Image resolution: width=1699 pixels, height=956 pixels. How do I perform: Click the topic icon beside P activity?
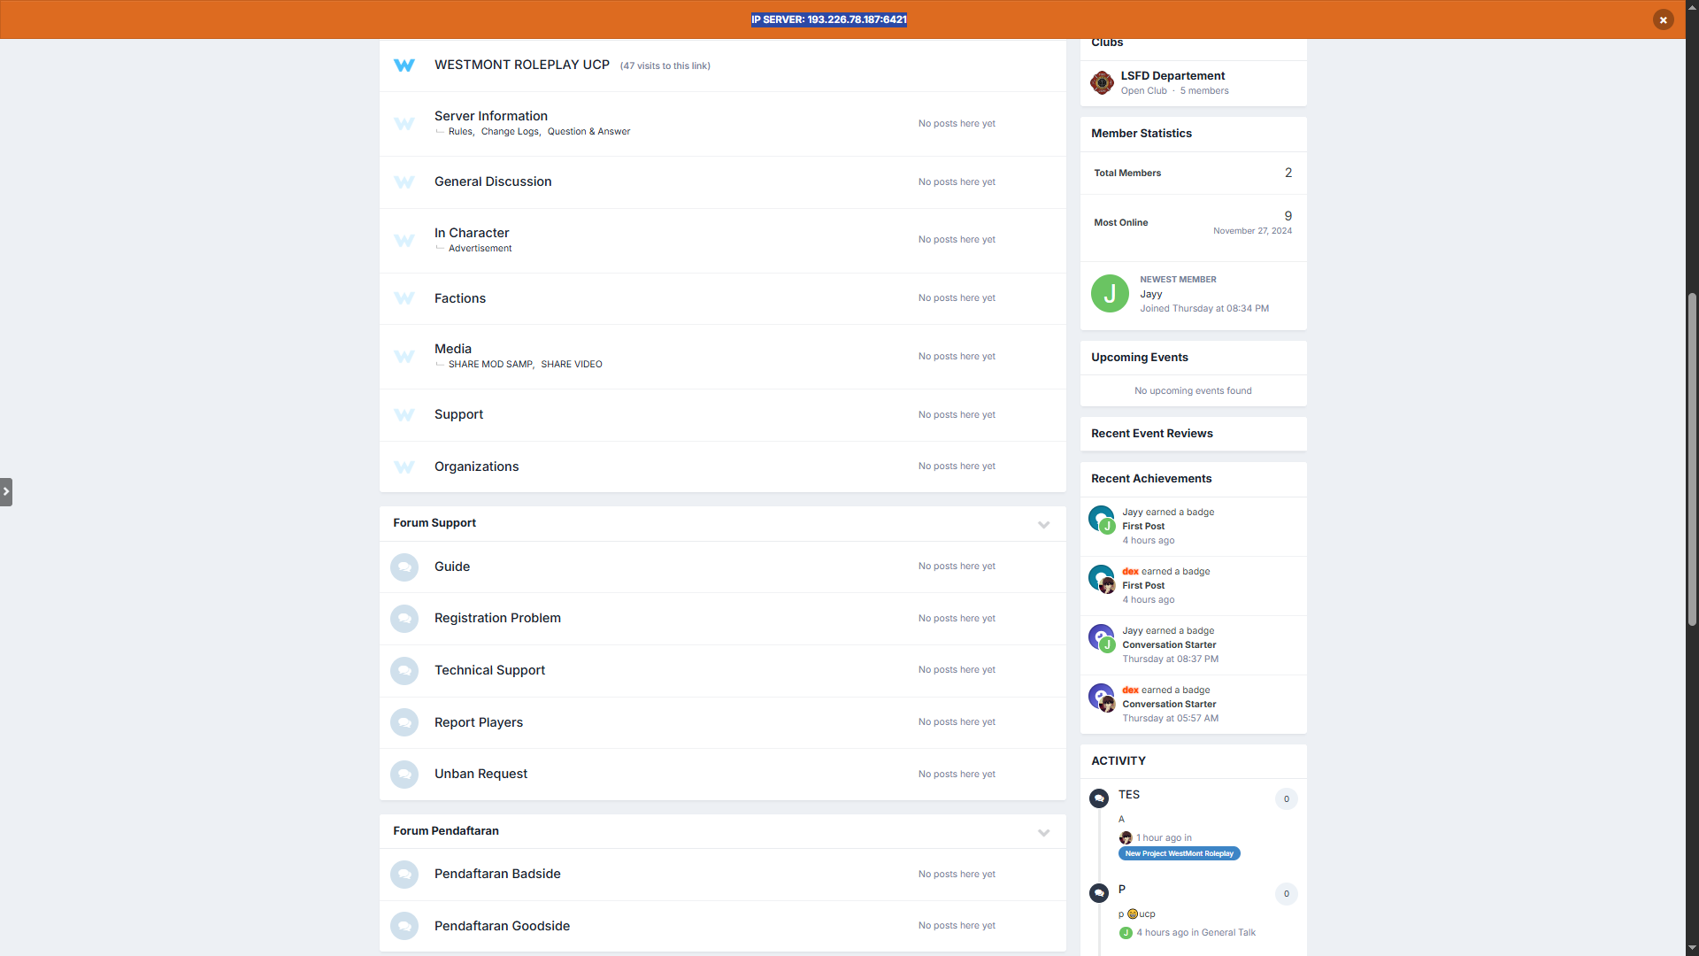click(1099, 893)
